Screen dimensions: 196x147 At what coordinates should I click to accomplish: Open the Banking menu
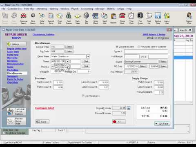pyautogui.click(x=53, y=9)
